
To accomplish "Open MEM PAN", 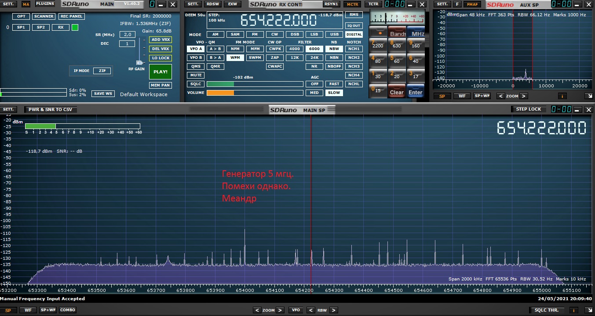I will point(160,85).
